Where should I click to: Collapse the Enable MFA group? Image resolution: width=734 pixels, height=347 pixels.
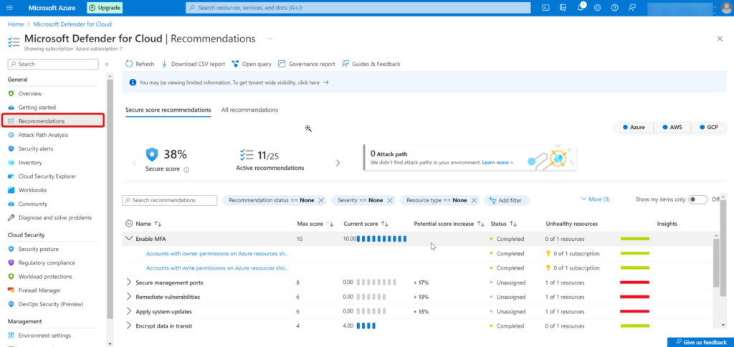tap(129, 239)
